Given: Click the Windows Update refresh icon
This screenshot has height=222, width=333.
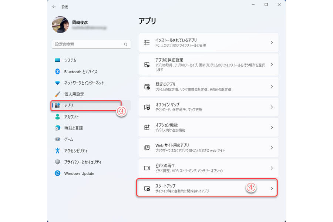Looking at the screenshot, I should (57, 174).
